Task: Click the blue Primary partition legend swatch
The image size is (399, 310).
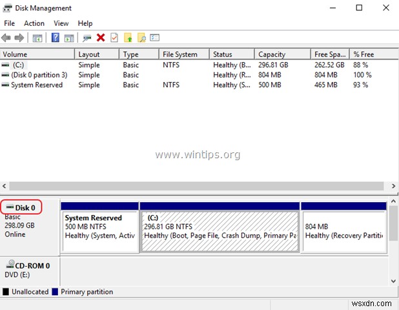Action: pyautogui.click(x=55, y=292)
